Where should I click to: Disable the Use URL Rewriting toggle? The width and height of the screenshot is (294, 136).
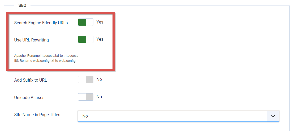pyautogui.click(x=86, y=39)
